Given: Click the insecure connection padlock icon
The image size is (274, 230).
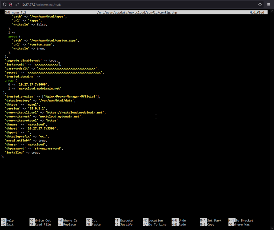Looking at the screenshot, I should (11, 5).
